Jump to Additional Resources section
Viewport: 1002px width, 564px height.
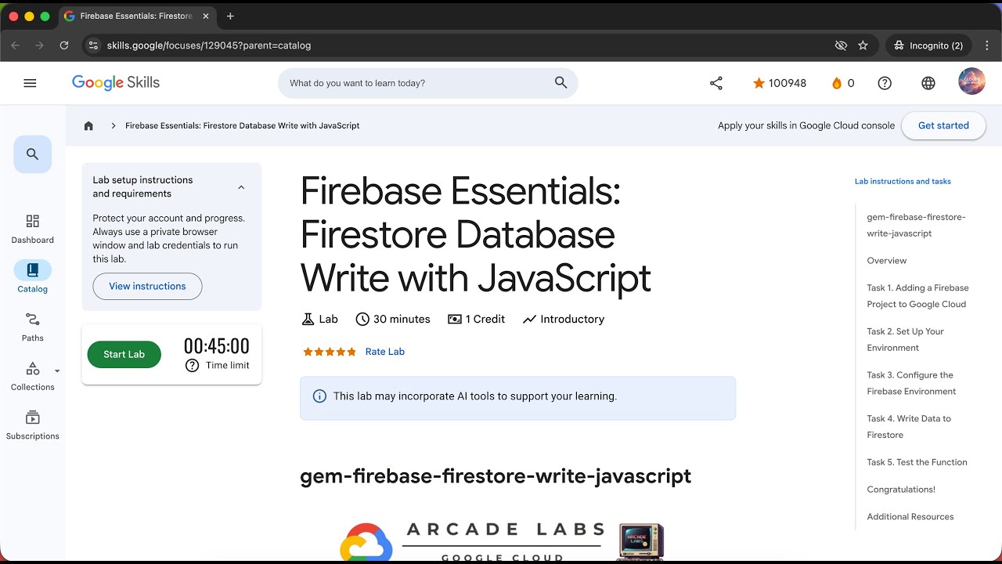(910, 517)
